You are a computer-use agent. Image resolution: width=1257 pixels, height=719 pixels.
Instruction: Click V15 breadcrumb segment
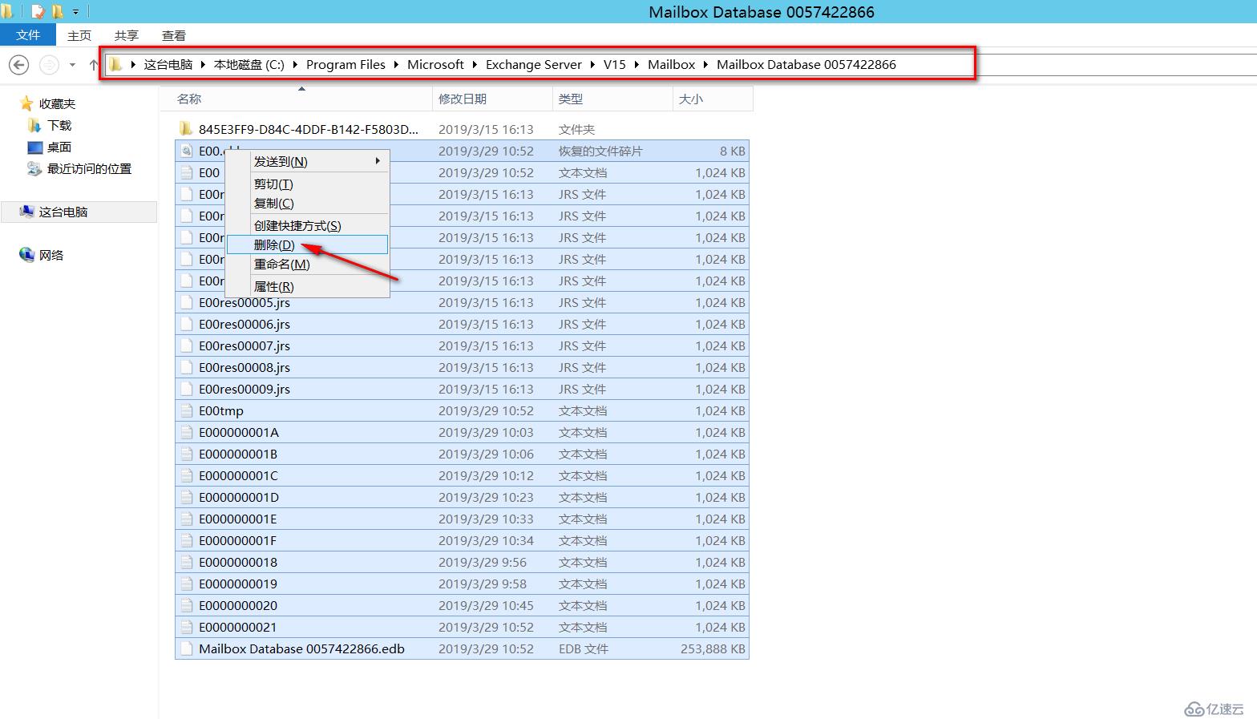[x=615, y=64]
